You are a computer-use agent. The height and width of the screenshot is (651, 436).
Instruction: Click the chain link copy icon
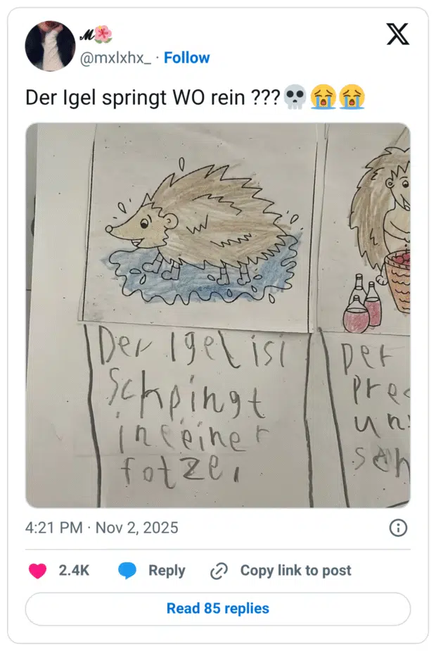point(219,571)
